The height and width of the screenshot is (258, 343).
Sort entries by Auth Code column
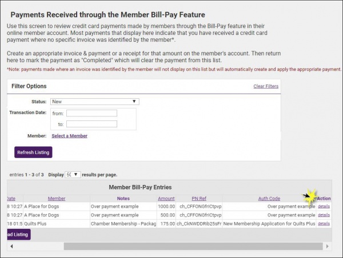[x=269, y=198]
